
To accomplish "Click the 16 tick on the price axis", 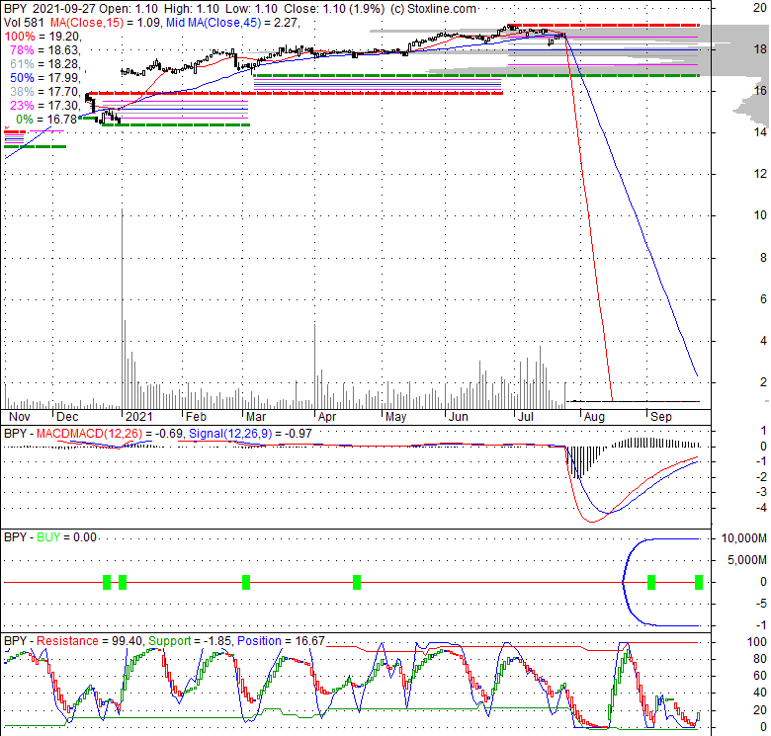I will click(x=760, y=91).
